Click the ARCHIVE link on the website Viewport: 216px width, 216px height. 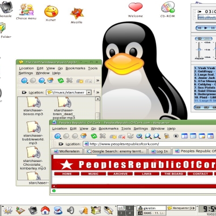120,174
